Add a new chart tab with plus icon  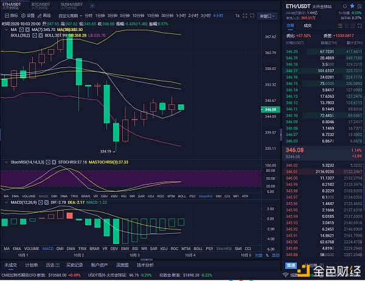click(92, 5)
